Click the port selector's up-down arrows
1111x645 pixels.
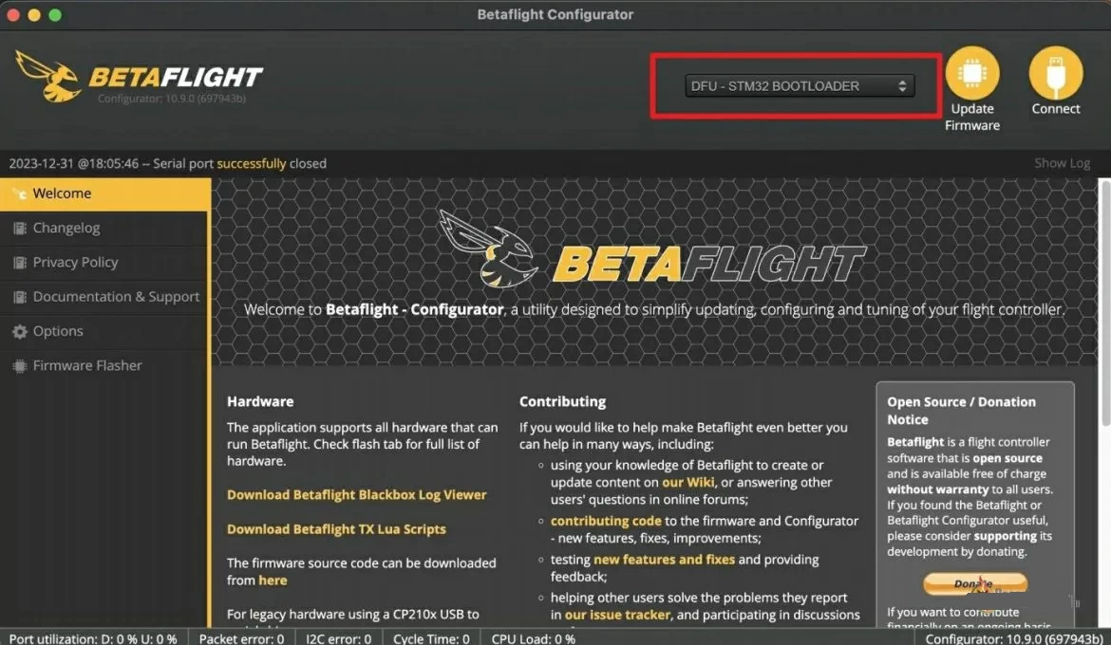coord(902,85)
